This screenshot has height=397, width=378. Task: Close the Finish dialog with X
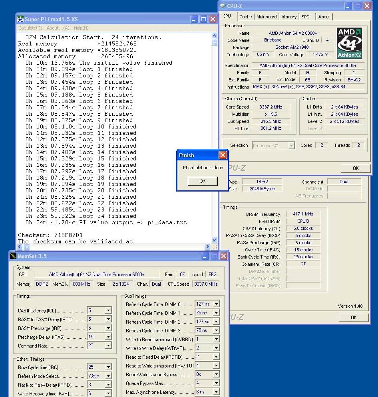pos(223,155)
